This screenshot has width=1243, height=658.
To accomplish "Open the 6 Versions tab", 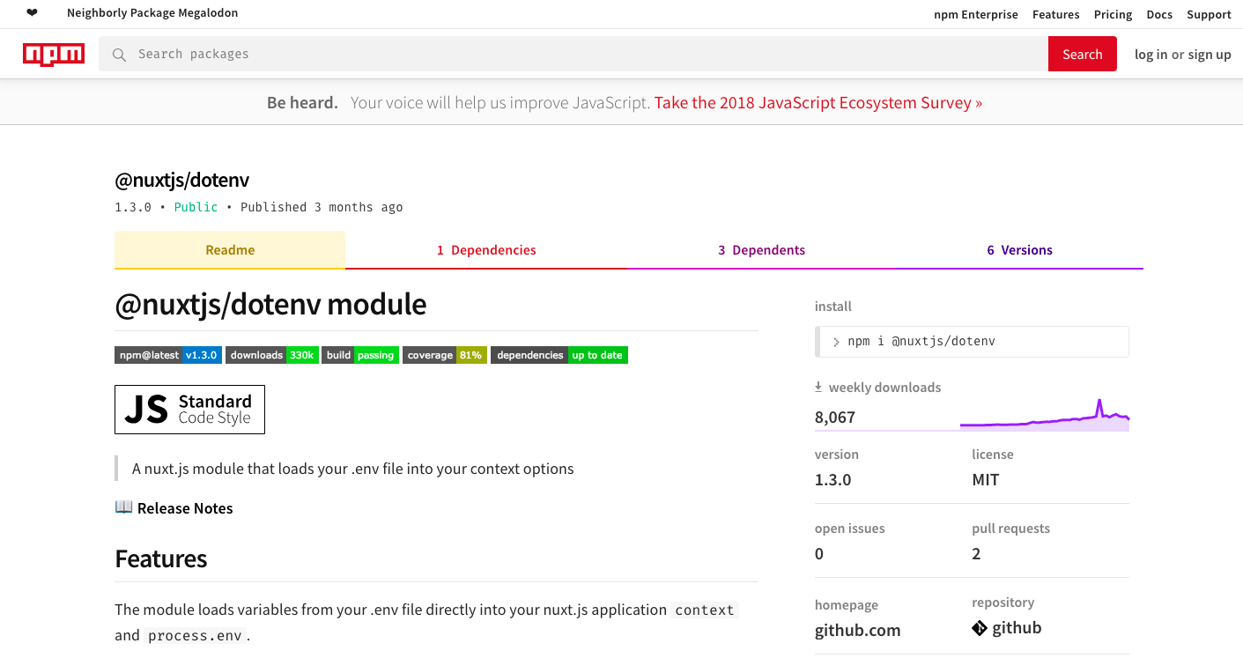I will pos(1019,249).
